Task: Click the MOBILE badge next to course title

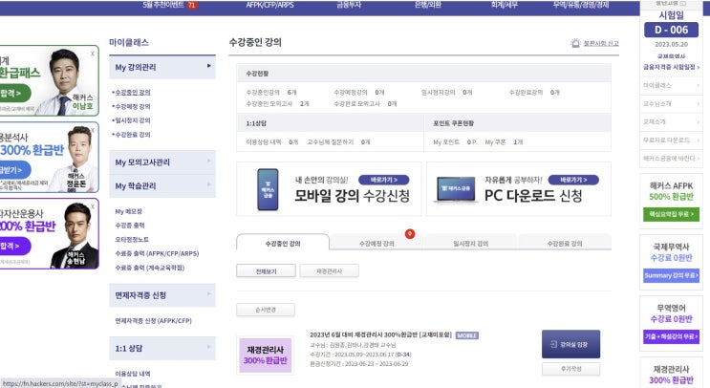Action: click(467, 335)
